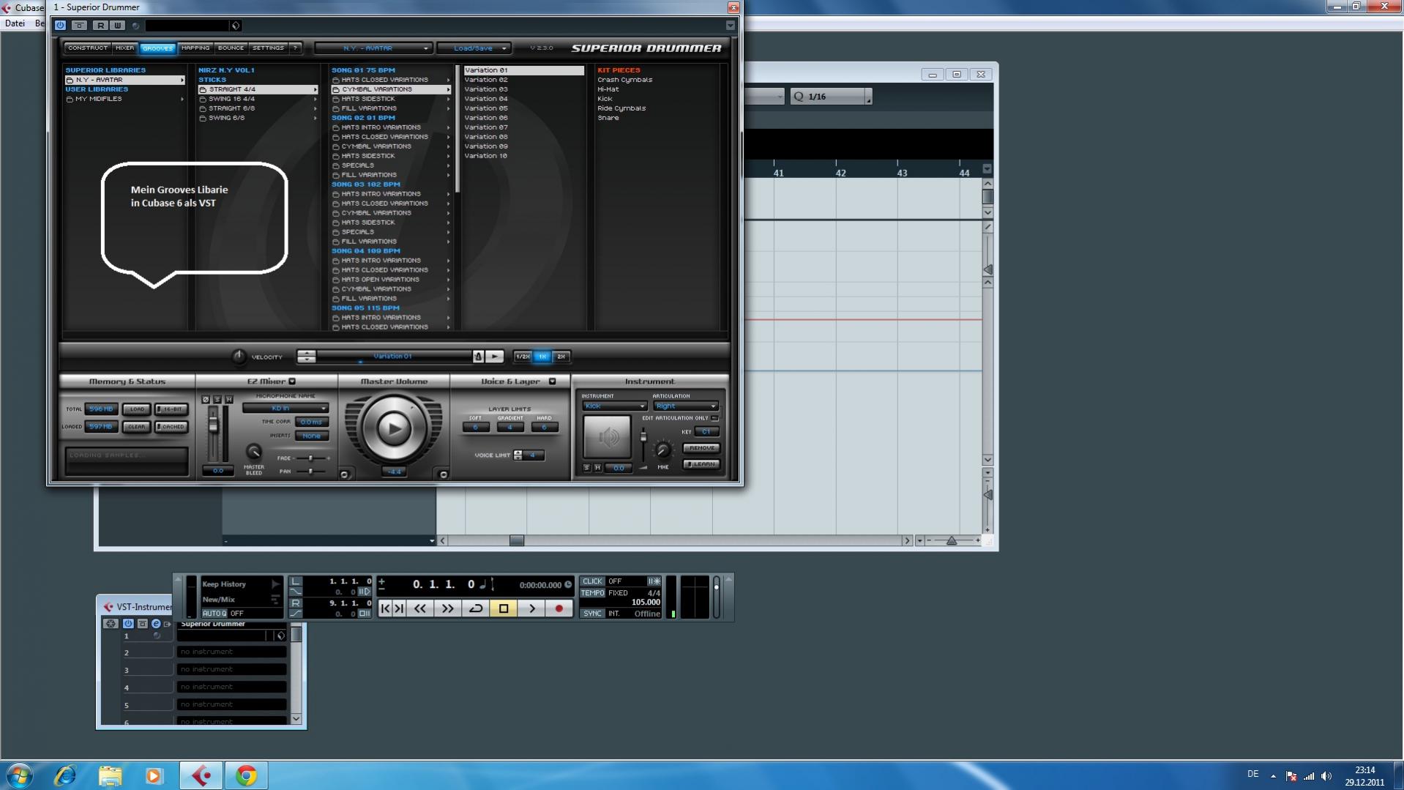Toggle phase invert on EZ Mixer channel

[x=206, y=400]
